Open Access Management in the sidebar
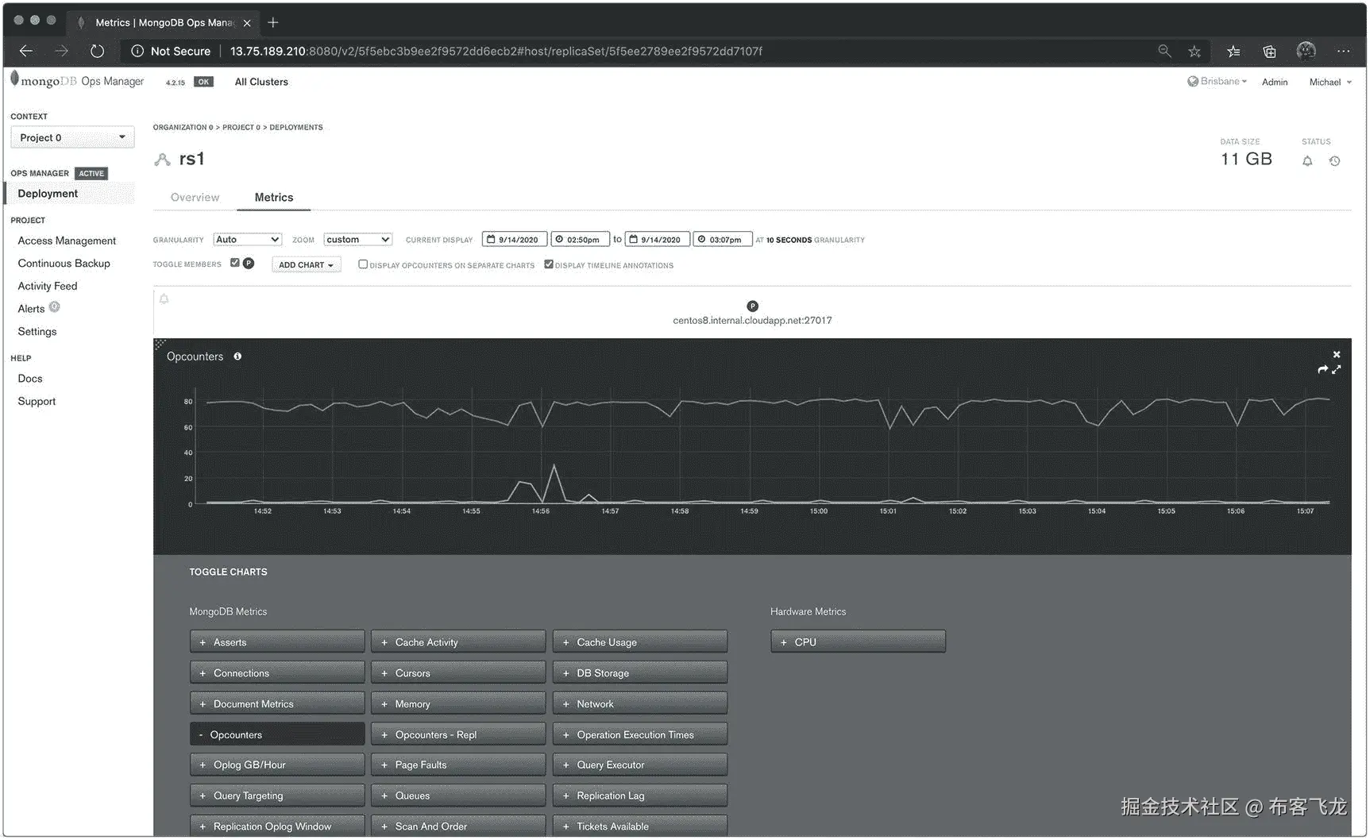This screenshot has width=1370, height=840. pyautogui.click(x=67, y=241)
